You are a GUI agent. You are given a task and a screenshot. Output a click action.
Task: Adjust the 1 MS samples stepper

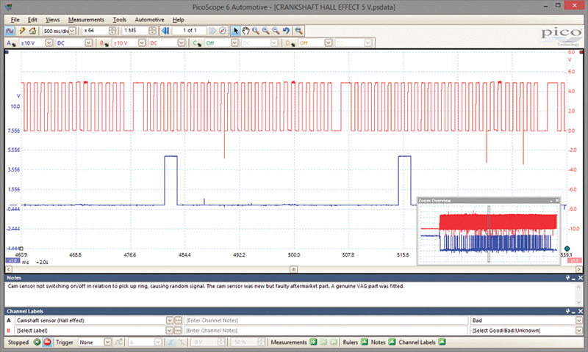coord(152,31)
